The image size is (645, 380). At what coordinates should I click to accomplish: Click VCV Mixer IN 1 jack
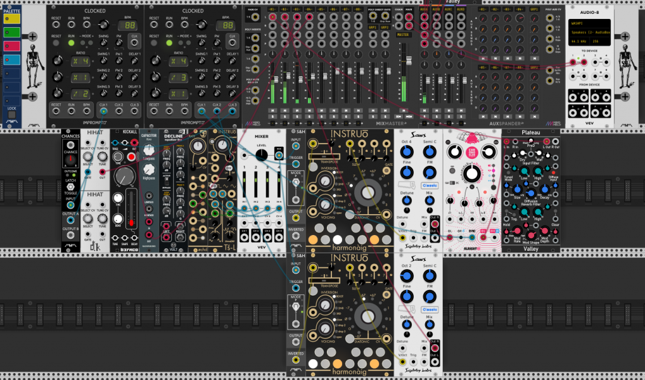[244, 209]
